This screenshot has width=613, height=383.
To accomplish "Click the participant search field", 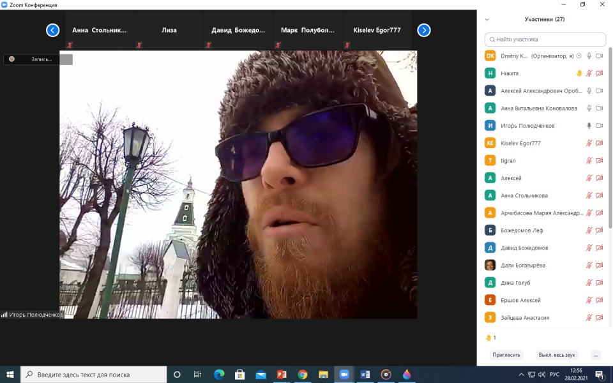I will coord(545,40).
